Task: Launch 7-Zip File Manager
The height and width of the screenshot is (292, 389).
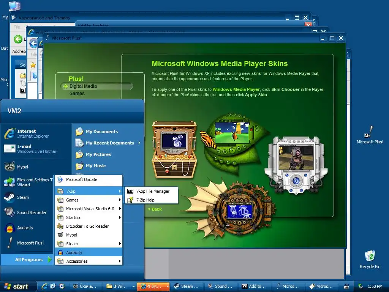Action: pyautogui.click(x=151, y=191)
